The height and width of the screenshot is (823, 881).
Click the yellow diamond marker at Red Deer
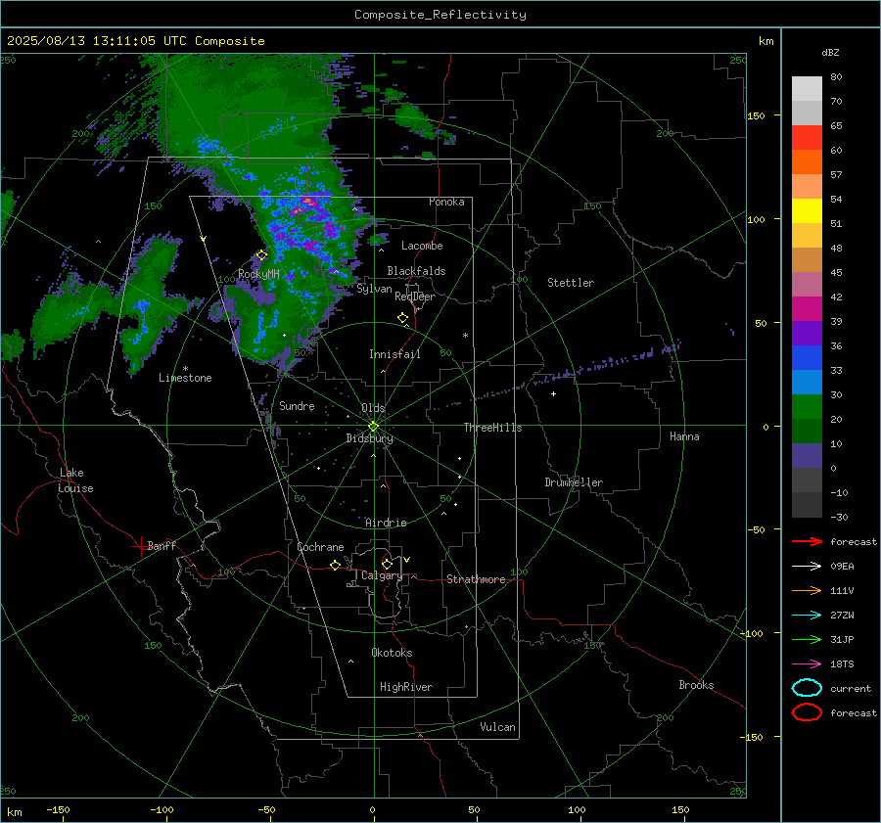(402, 318)
